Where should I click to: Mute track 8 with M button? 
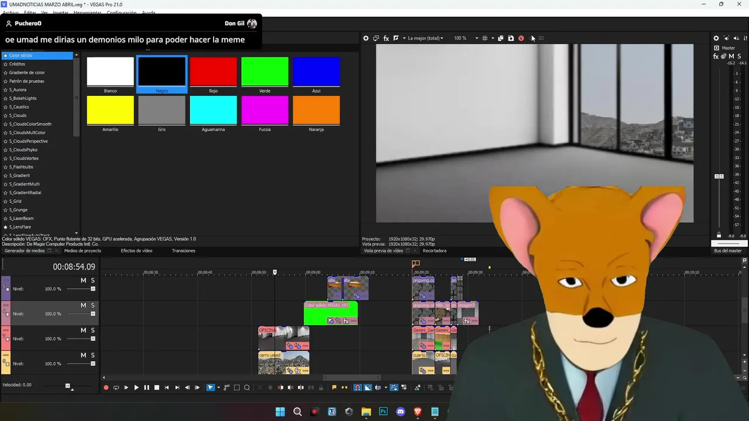(83, 355)
